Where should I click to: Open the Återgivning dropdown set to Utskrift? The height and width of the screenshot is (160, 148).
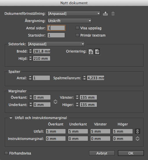point(69,21)
